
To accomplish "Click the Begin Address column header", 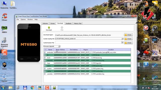I will click(60, 50).
